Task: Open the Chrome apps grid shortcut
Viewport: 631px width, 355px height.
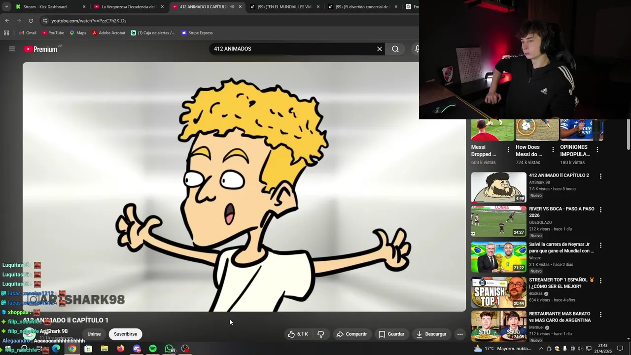Action: tap(6, 33)
